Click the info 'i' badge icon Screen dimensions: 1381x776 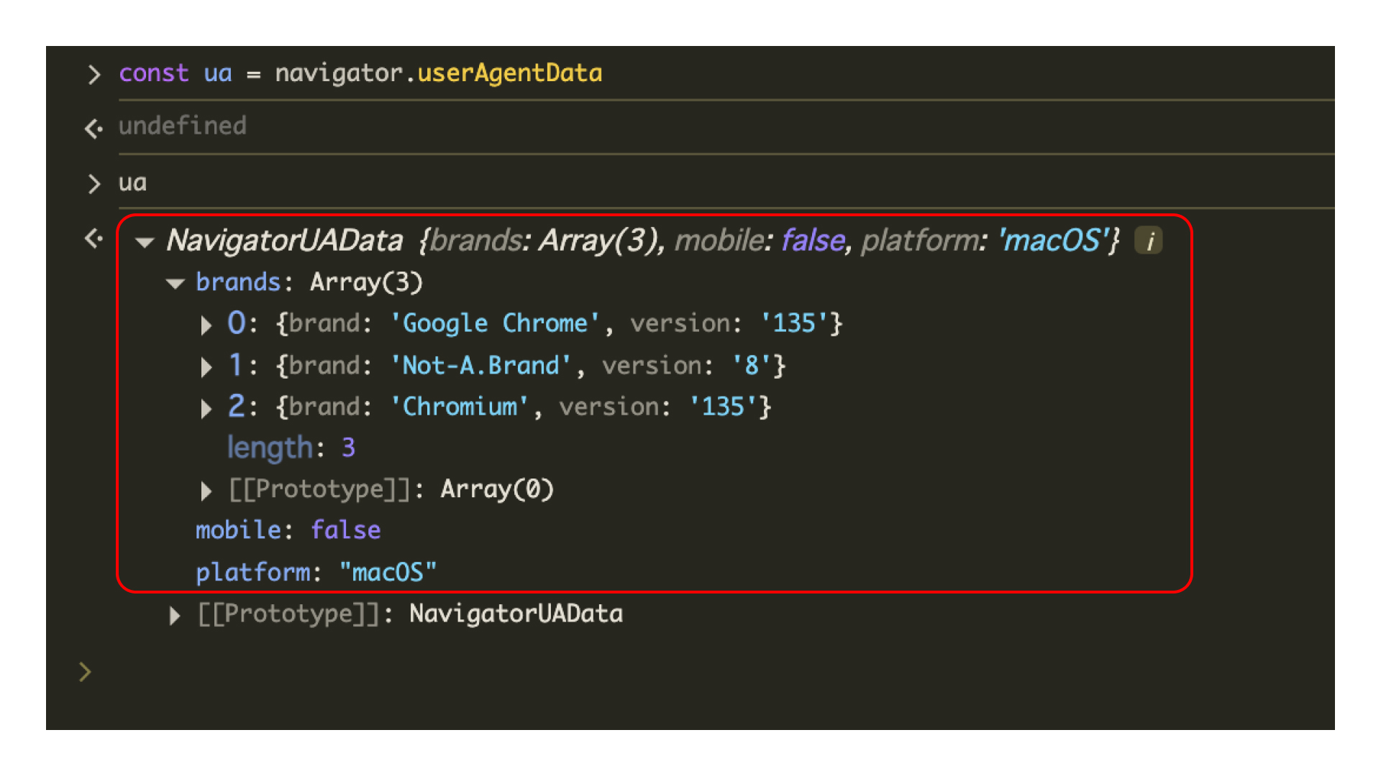[x=1149, y=241]
